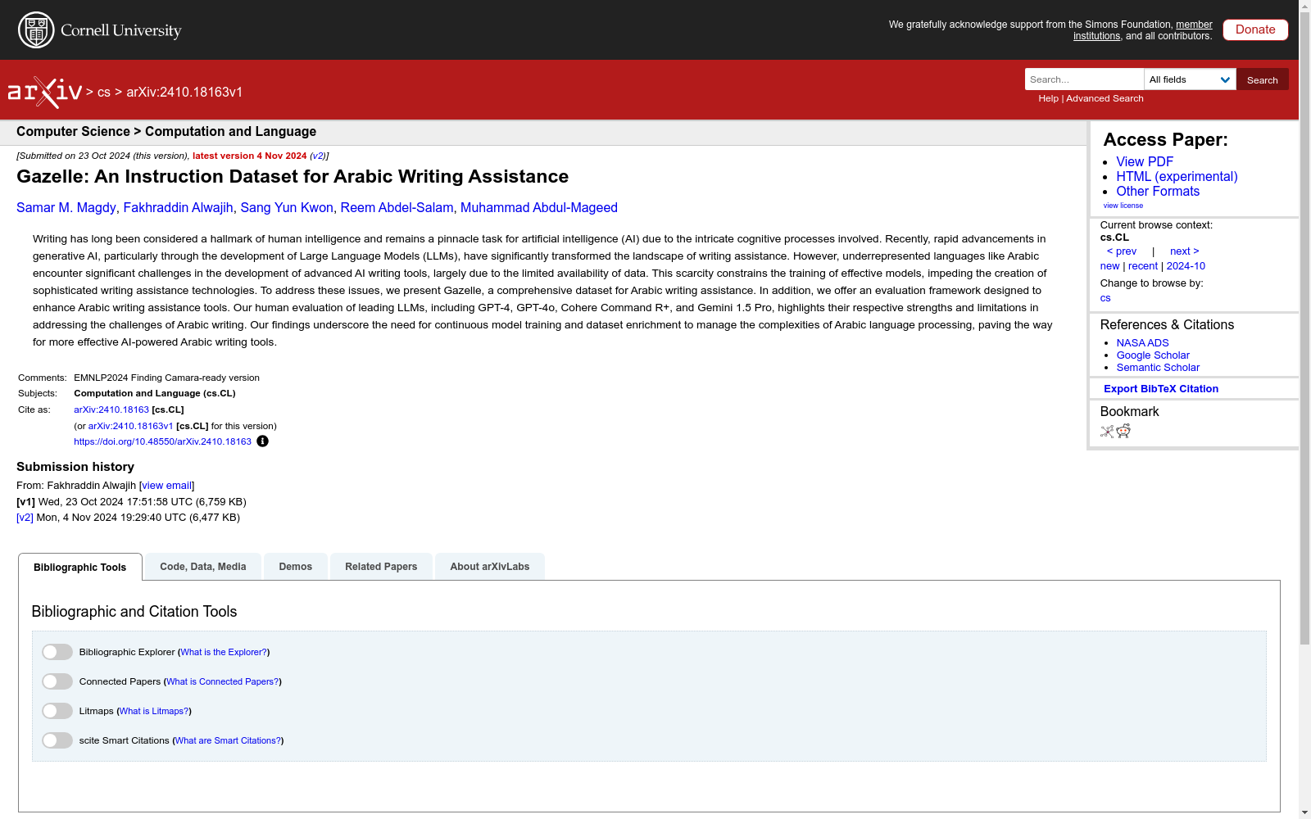Click member institutions link

tap(1143, 30)
